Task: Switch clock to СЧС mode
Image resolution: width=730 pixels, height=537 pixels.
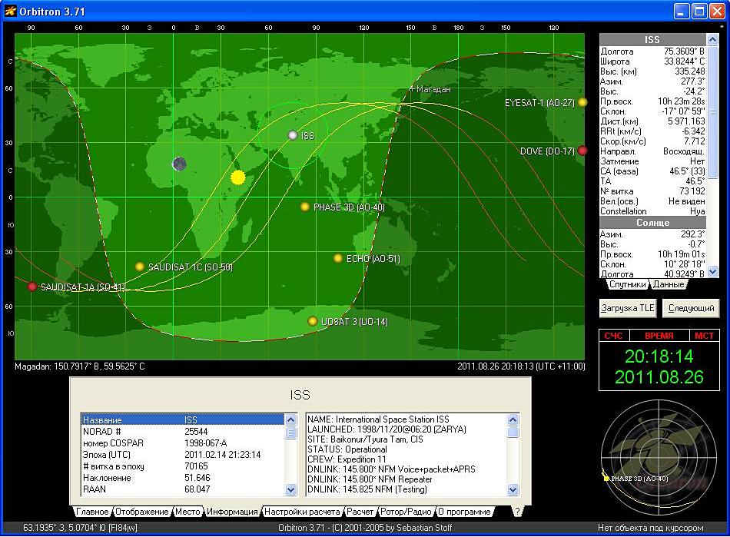Action: point(613,336)
